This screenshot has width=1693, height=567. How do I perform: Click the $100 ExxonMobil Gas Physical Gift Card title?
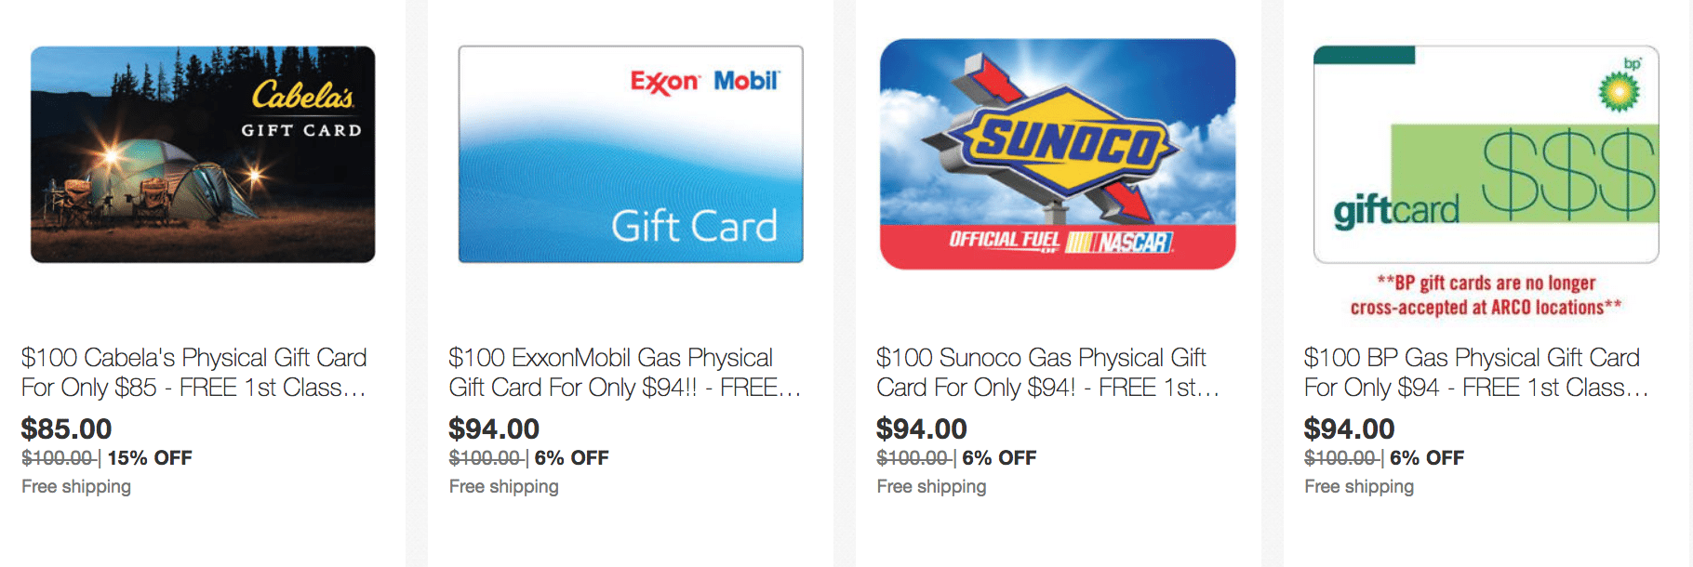pyautogui.click(x=625, y=372)
